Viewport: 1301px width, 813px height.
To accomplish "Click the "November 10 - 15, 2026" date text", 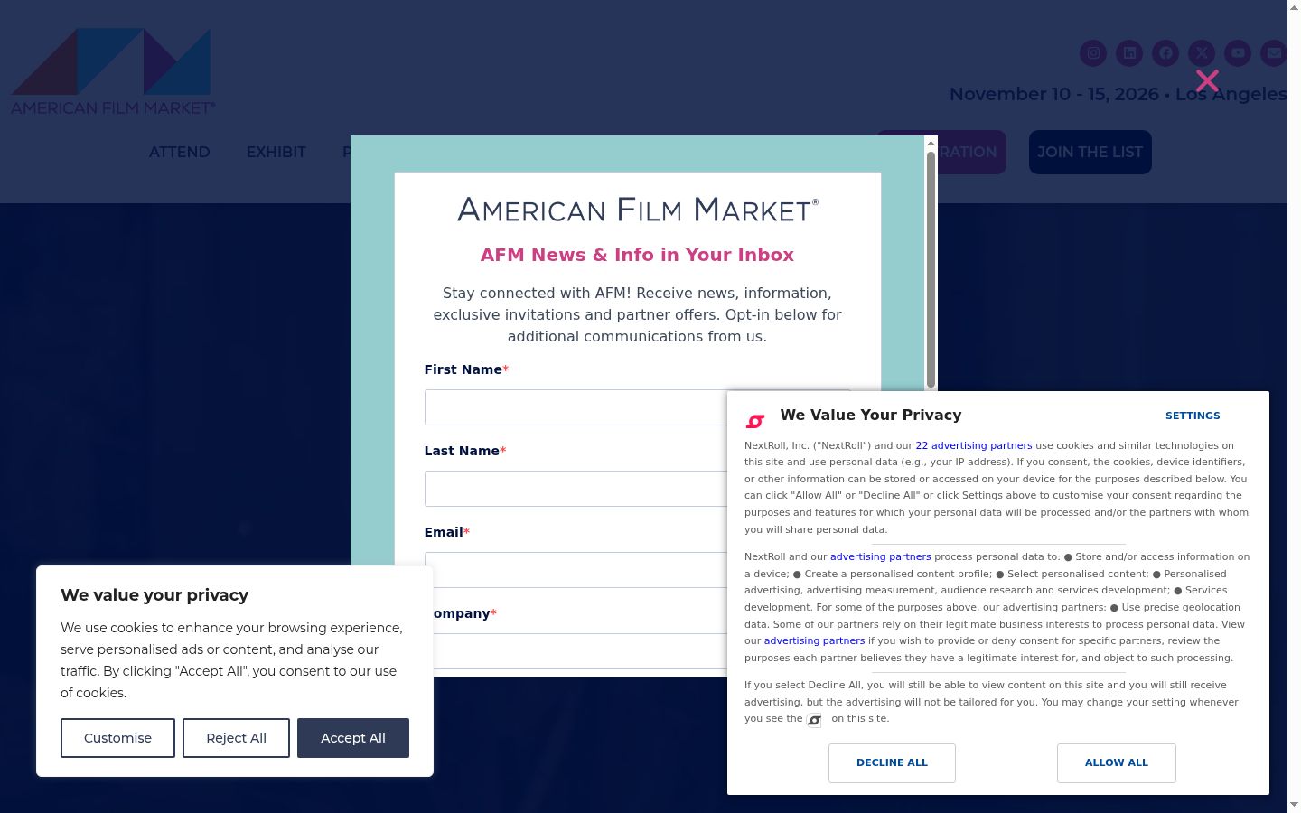I will 1054,94.
